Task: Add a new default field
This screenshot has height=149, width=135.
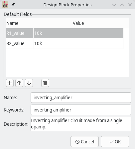Action: pyautogui.click(x=10, y=83)
